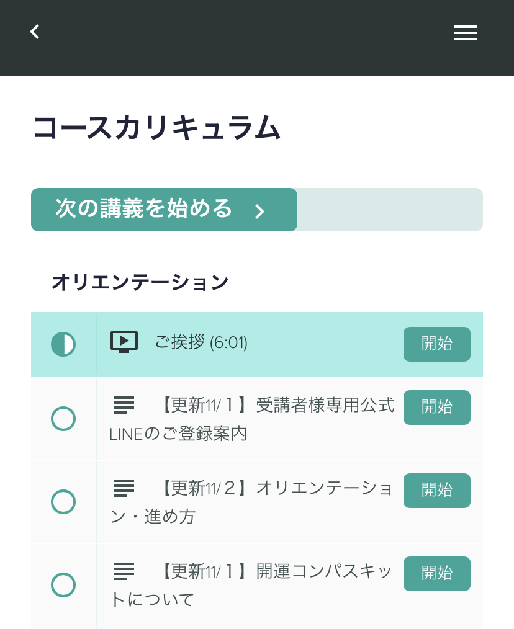Click 開始 for 開運コンパスキット lesson
The height and width of the screenshot is (629, 514).
[x=437, y=574]
